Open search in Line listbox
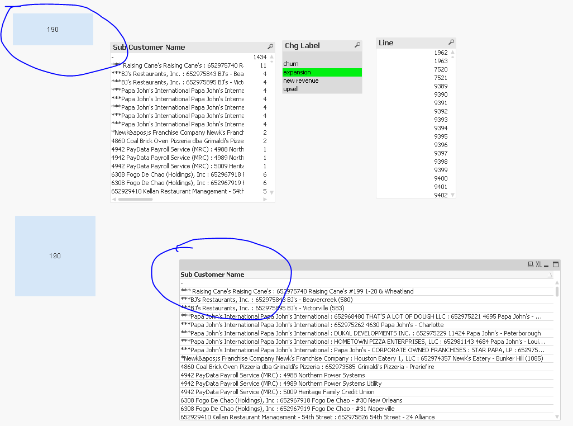Screen dimensions: 573x426 [x=451, y=42]
